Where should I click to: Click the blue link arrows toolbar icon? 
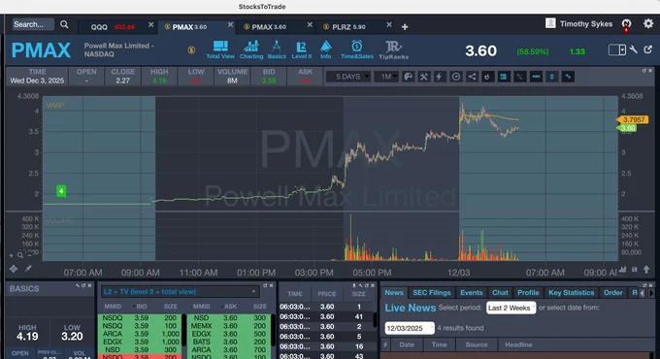coord(568,77)
